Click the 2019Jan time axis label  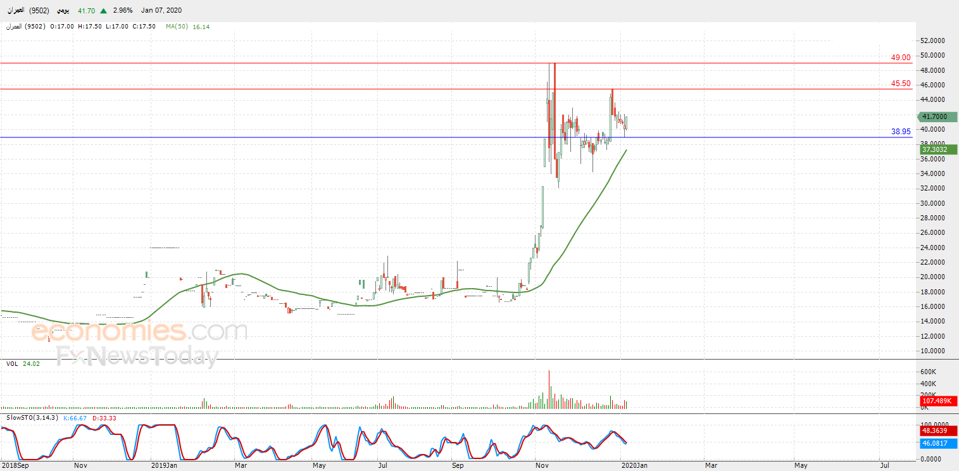(x=165, y=465)
